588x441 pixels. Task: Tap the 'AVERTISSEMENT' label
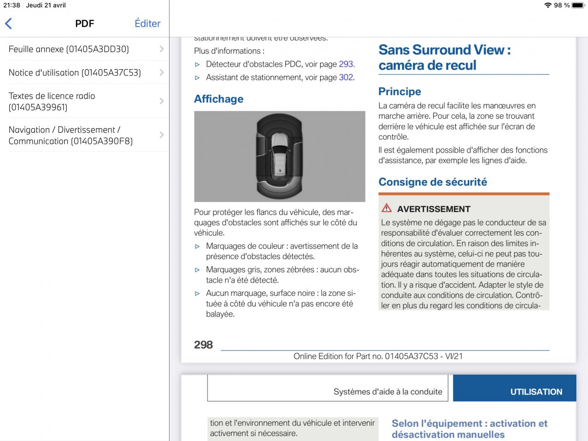(x=434, y=209)
